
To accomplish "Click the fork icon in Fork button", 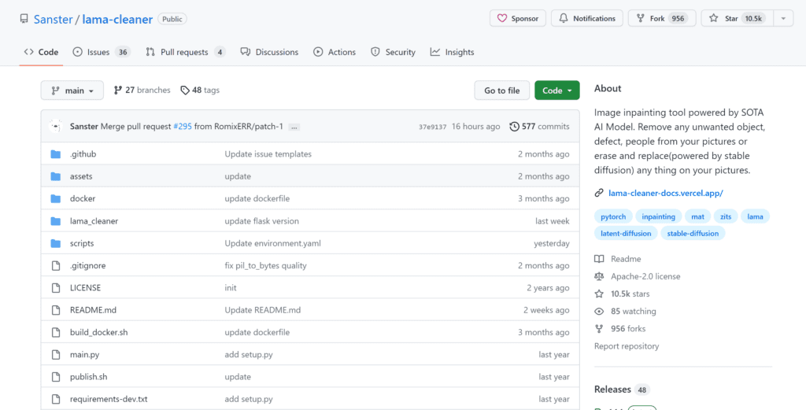I will tap(641, 19).
